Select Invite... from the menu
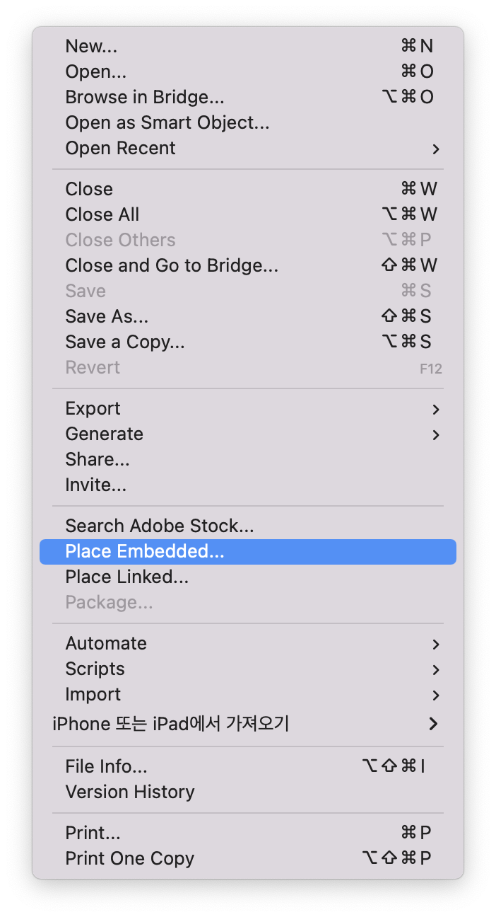This screenshot has width=496, height=917. [96, 485]
